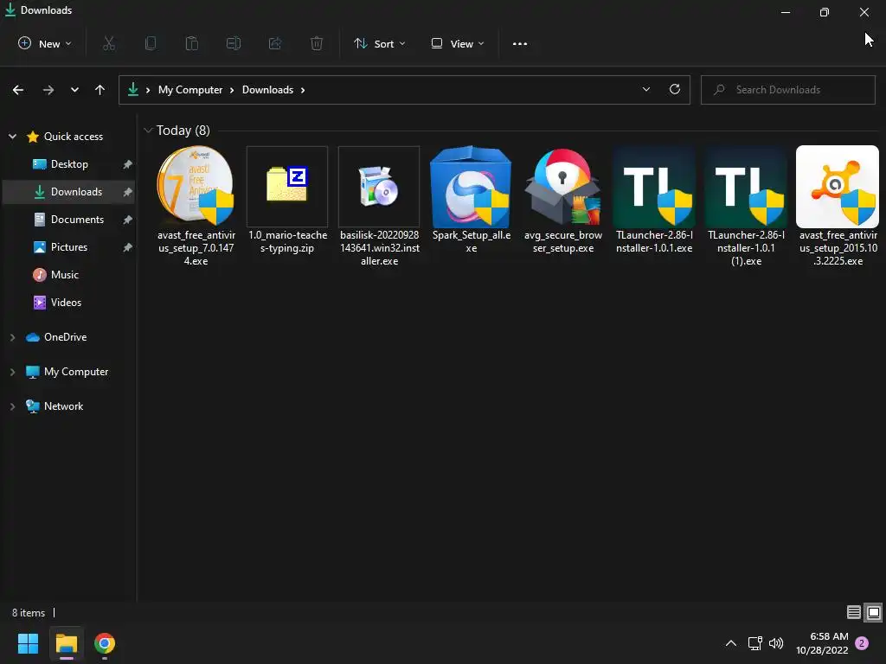Open Documents in Quick access

pyautogui.click(x=69, y=220)
